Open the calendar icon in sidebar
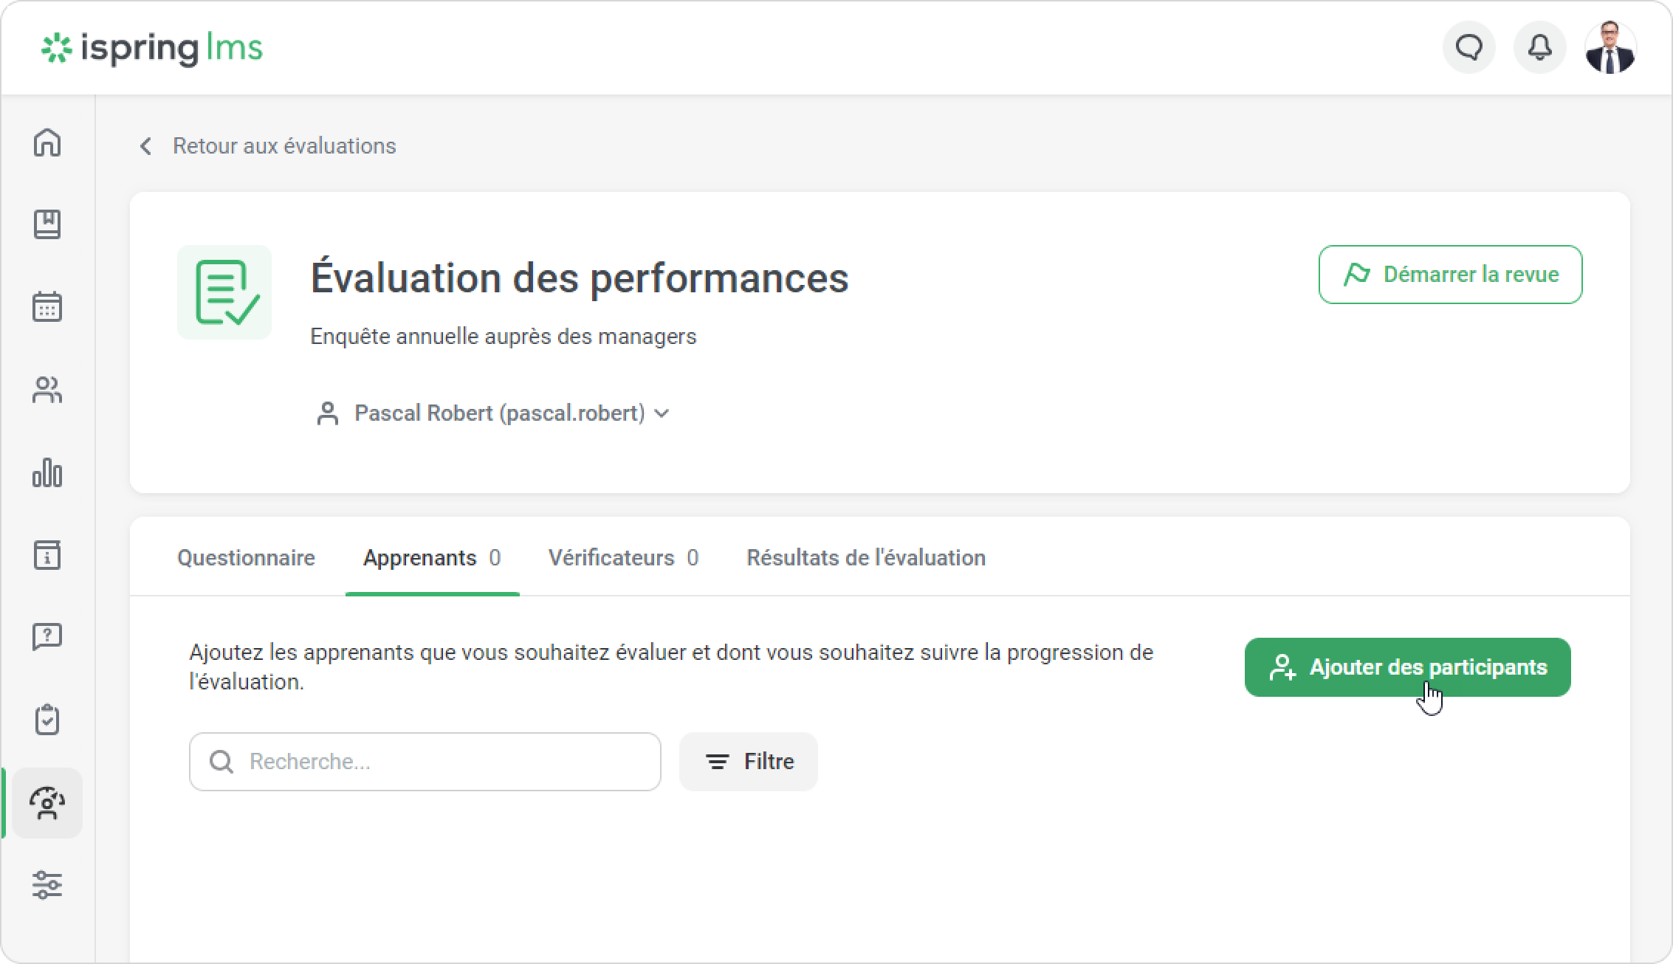The image size is (1673, 964). tap(47, 306)
